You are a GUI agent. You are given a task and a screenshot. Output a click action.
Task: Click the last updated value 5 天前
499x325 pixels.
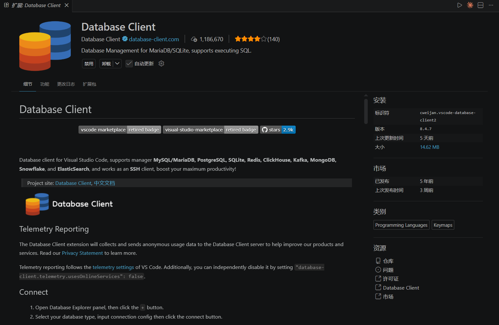click(x=427, y=138)
